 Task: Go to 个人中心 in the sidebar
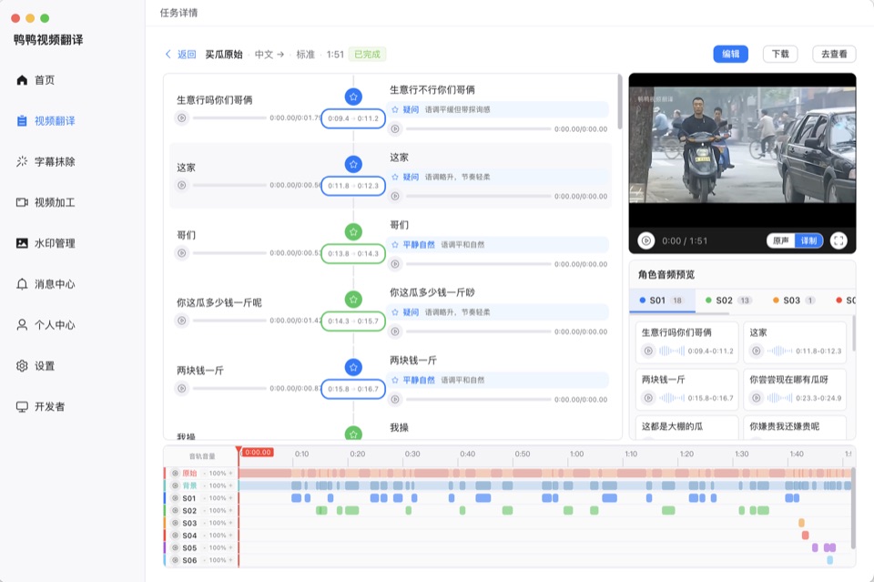tap(54, 325)
